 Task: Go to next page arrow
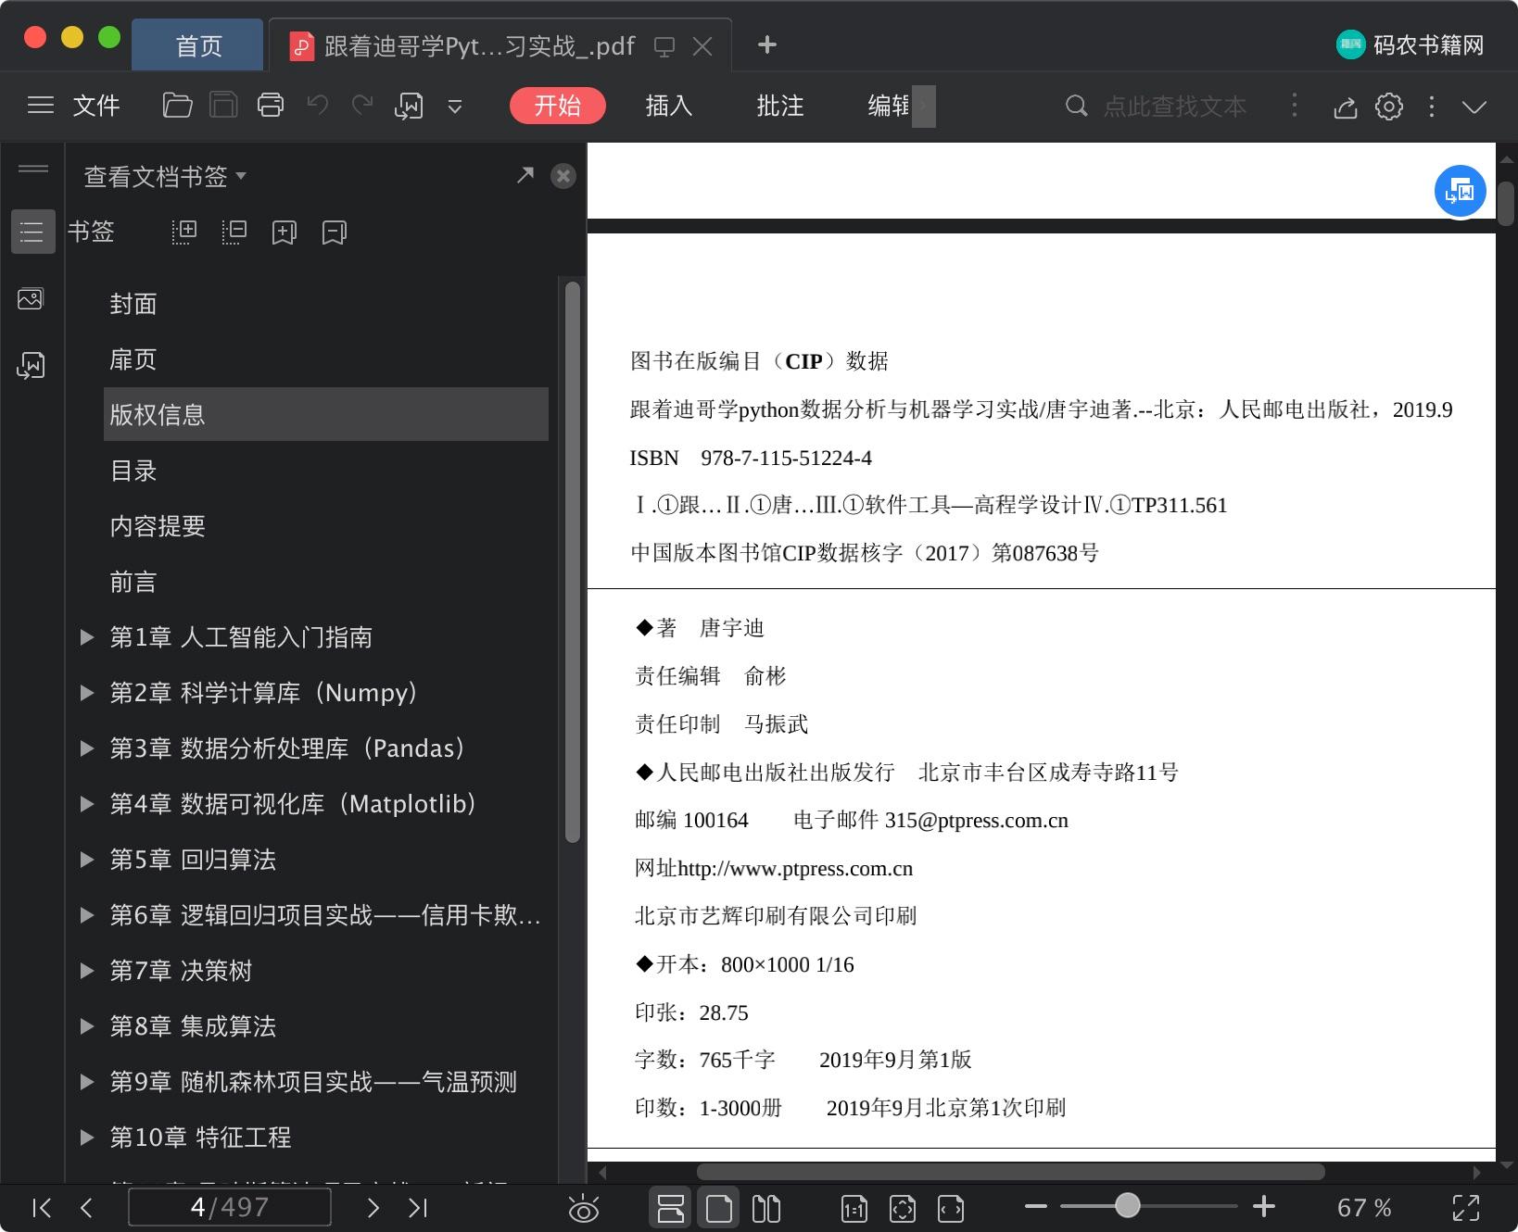point(373,1207)
